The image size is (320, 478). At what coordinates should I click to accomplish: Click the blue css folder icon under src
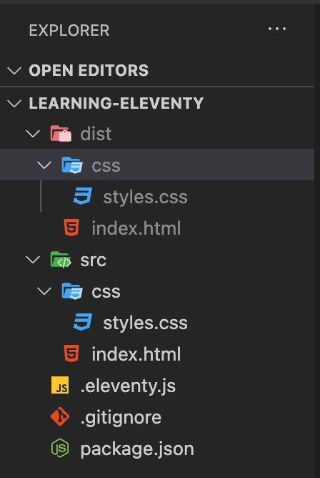[x=72, y=291]
